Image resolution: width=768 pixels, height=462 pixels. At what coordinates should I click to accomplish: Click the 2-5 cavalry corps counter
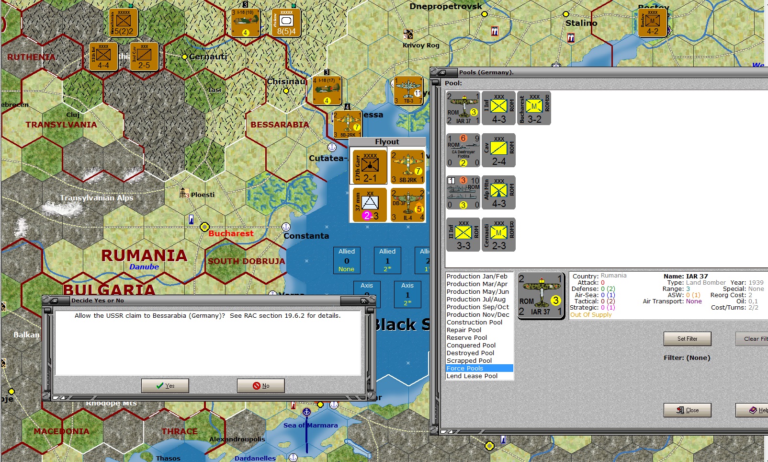(x=144, y=57)
